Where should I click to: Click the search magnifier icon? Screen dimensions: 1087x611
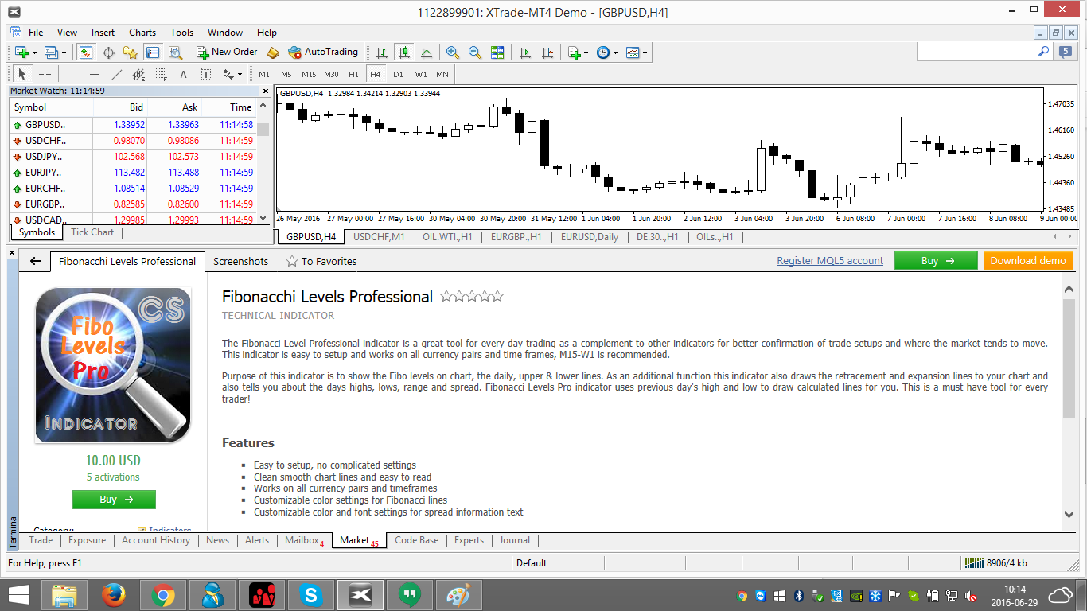1044,52
